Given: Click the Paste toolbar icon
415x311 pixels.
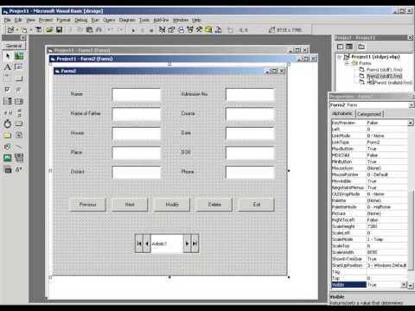Looking at the screenshot, I should [90, 30].
